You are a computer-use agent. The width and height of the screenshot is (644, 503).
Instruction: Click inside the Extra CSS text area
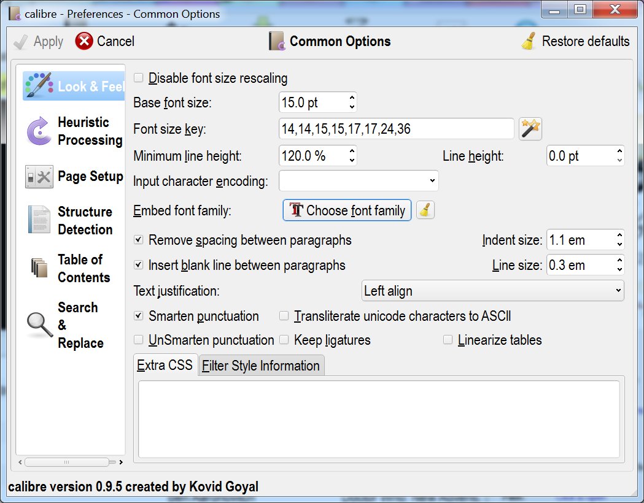[x=379, y=419]
